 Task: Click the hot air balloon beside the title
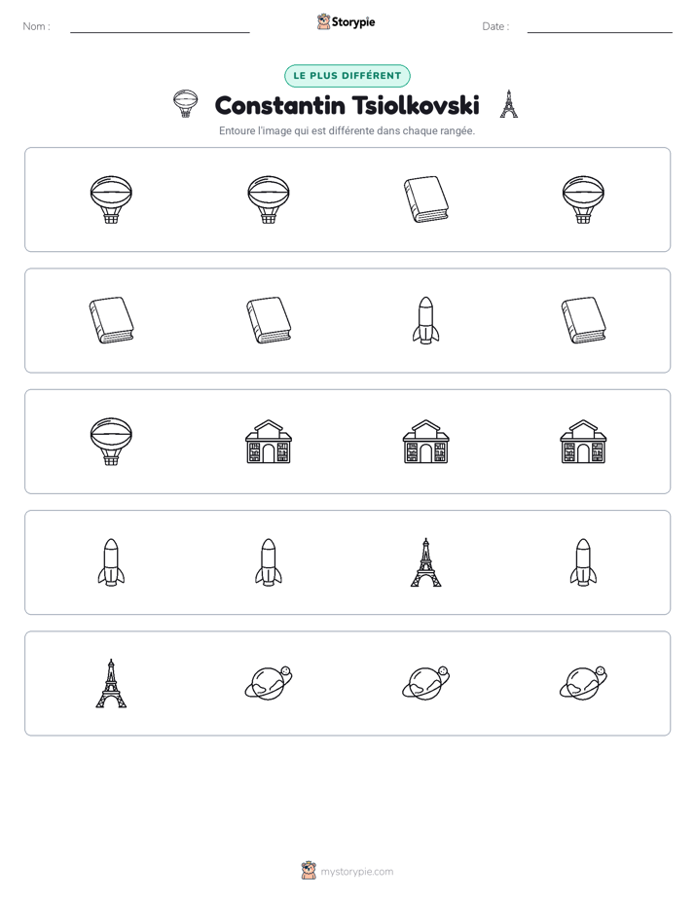coord(185,104)
